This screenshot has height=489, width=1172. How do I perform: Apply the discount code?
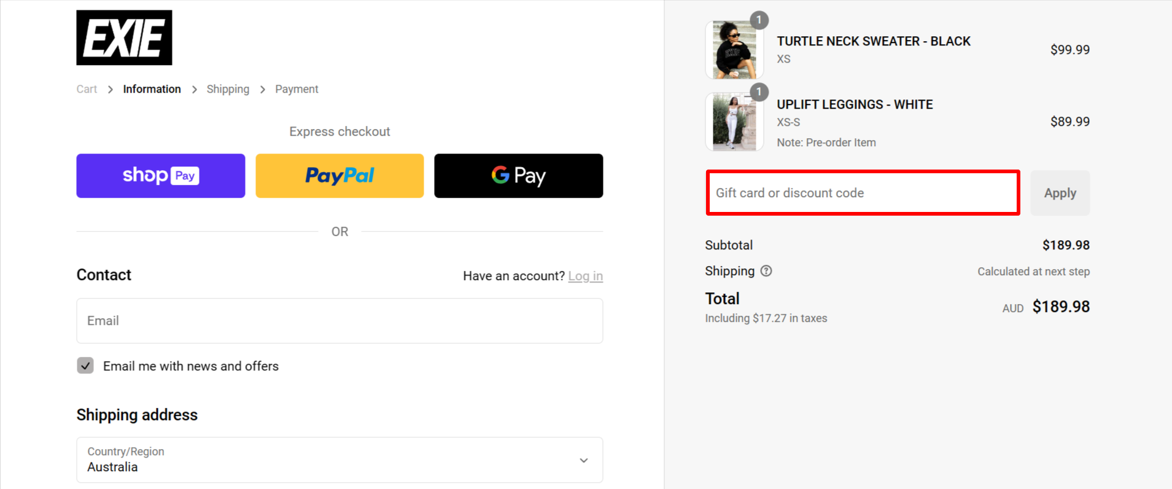click(1059, 192)
